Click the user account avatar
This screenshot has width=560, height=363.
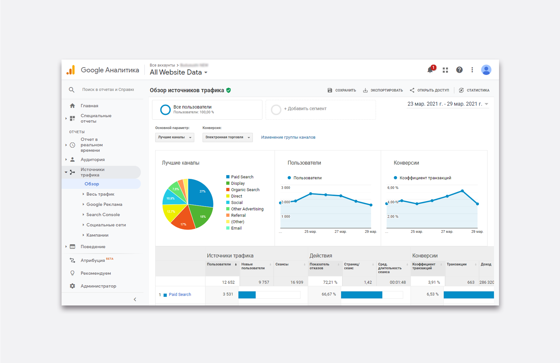(486, 70)
